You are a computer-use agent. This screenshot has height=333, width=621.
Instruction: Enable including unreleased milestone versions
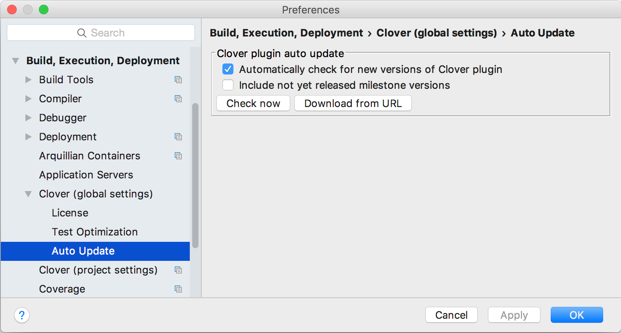click(228, 85)
